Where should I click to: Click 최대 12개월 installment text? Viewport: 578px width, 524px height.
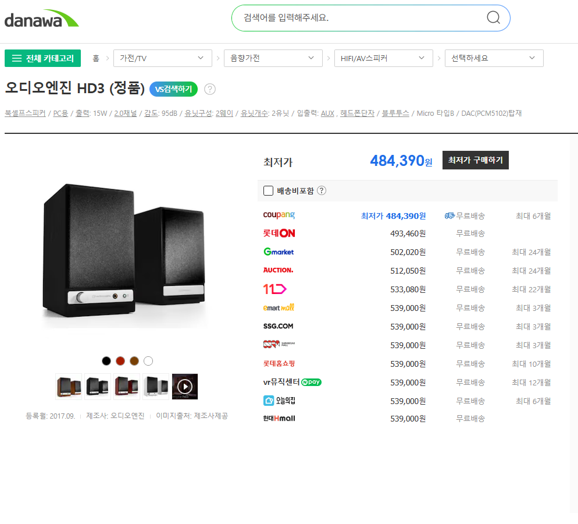tap(531, 383)
